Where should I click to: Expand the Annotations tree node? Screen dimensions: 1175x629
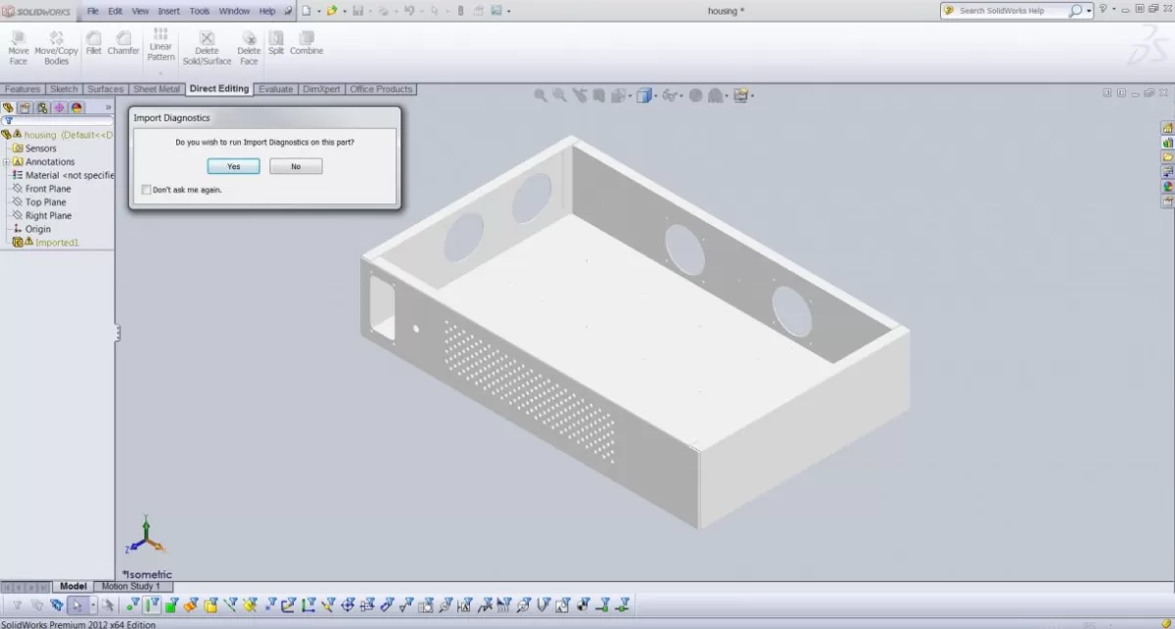[6, 161]
